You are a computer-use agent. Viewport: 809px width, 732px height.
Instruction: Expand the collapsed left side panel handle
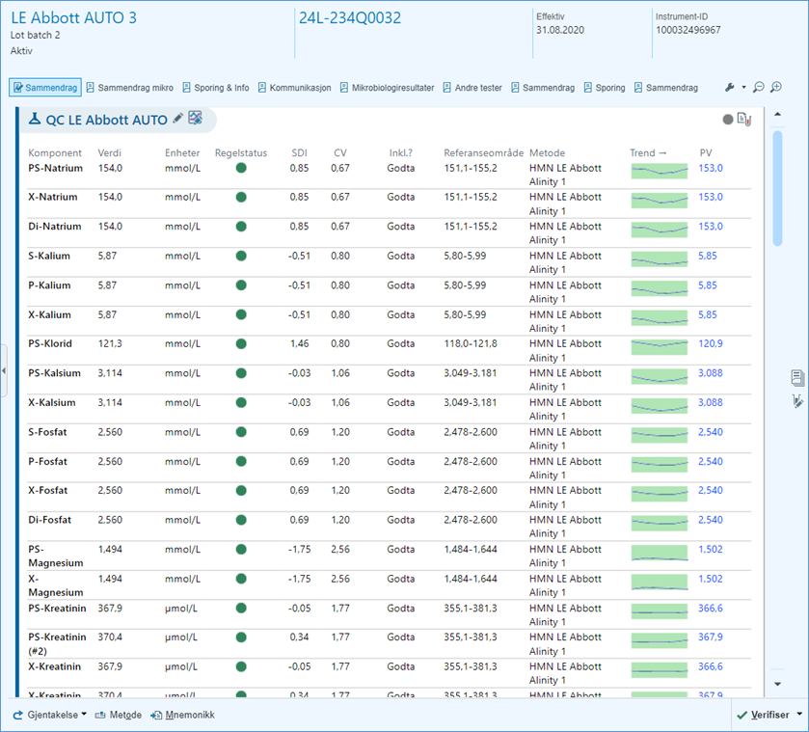coord(4,370)
